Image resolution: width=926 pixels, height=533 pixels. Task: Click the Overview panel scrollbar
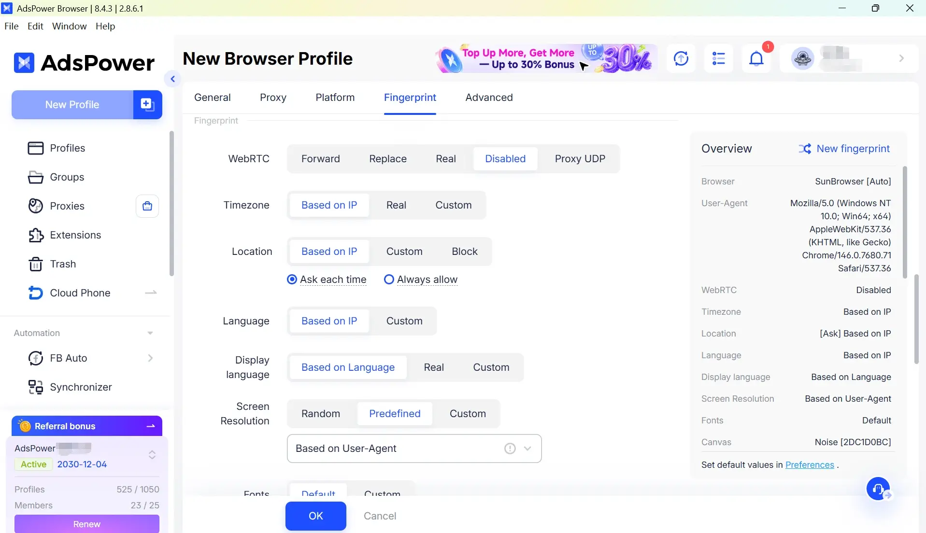pos(905,222)
